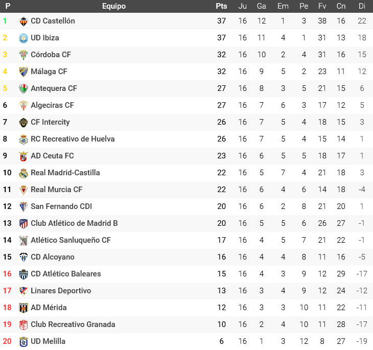Go to the Real Murcia CF page

click(x=56, y=190)
